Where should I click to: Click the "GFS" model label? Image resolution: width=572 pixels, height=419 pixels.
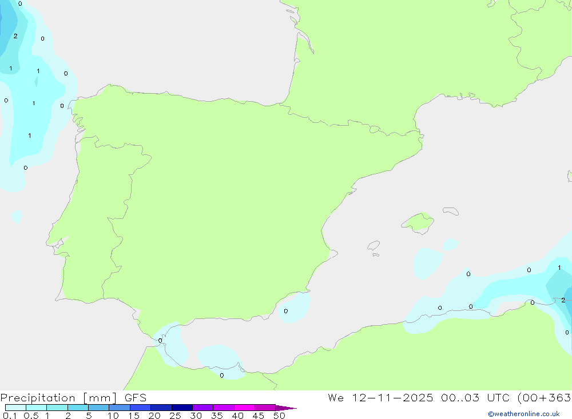(136, 397)
